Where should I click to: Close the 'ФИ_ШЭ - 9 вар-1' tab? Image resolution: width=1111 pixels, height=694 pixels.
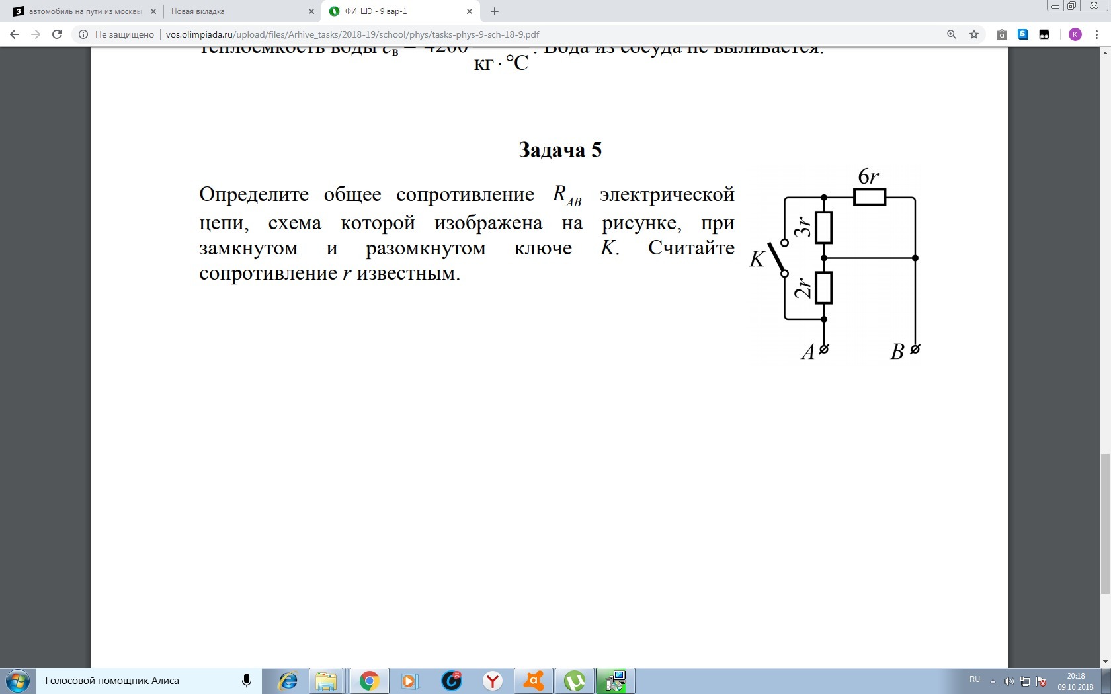[470, 11]
